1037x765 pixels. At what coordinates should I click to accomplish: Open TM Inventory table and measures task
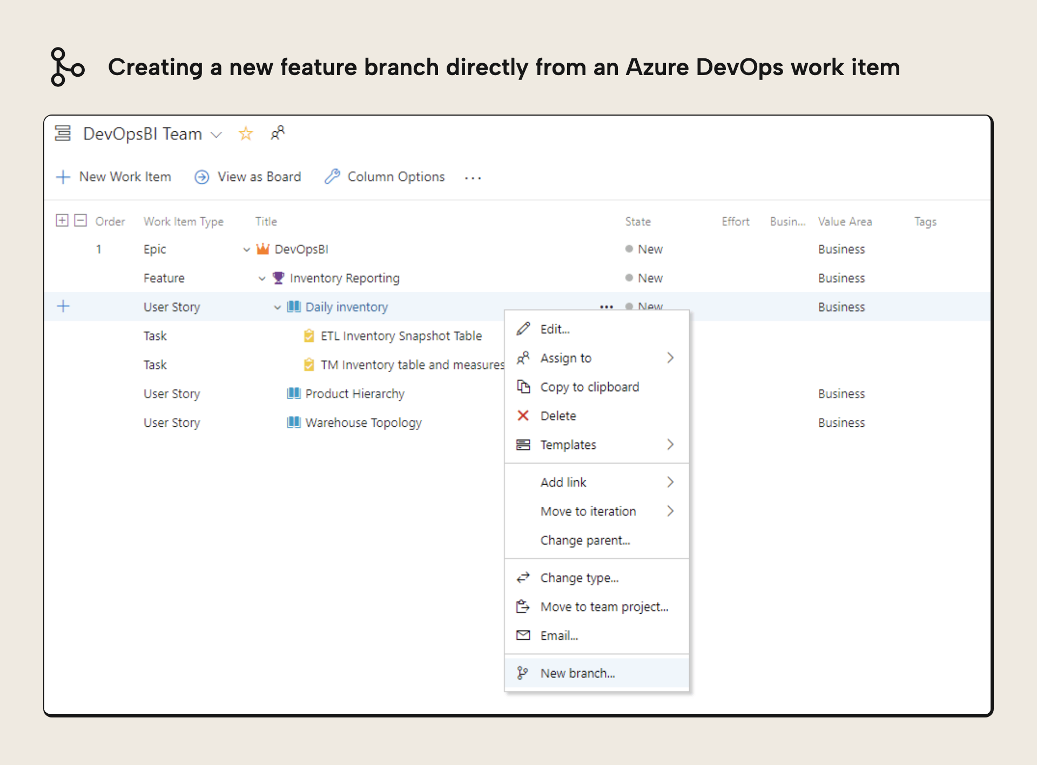pyautogui.click(x=412, y=365)
